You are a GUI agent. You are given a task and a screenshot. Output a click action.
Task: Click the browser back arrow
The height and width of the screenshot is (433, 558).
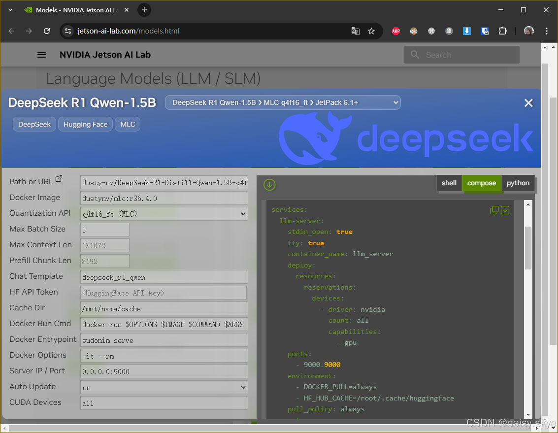[x=11, y=31]
